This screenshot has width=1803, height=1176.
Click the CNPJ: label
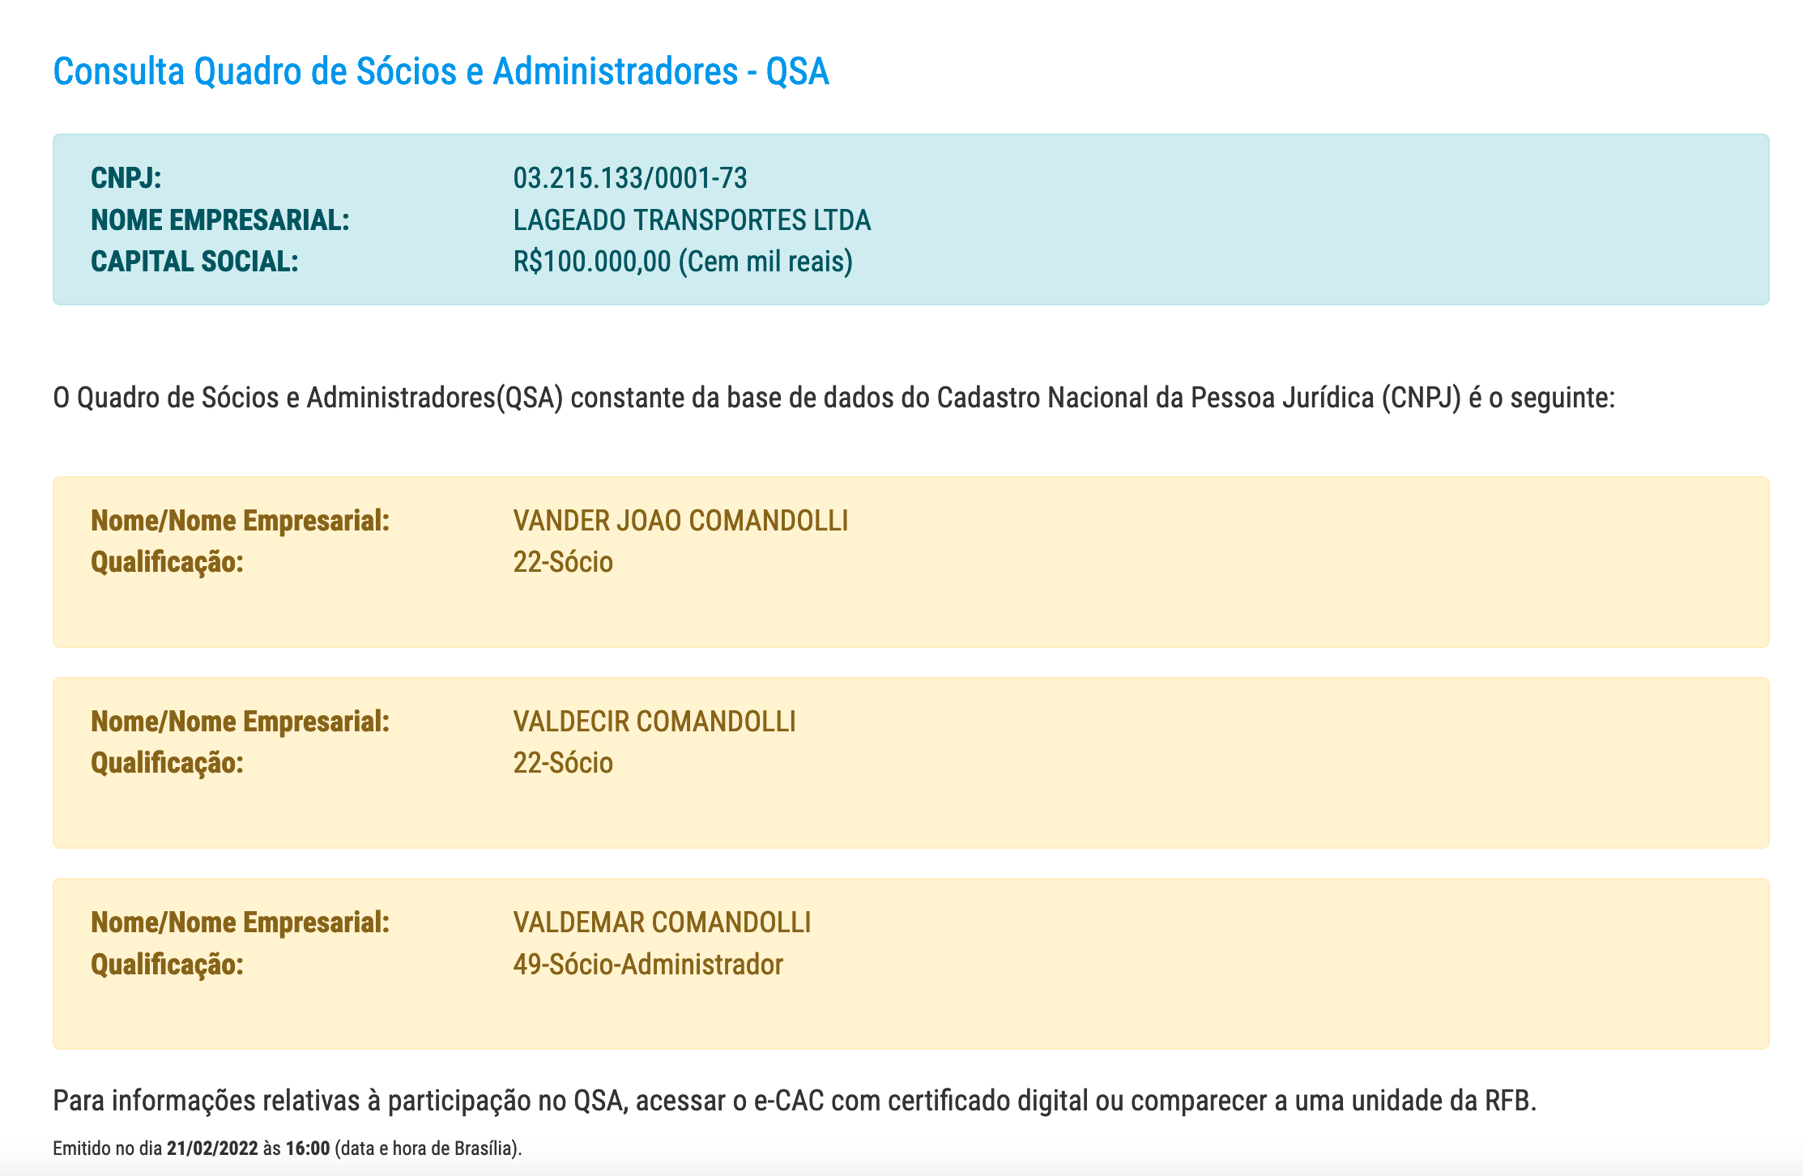(x=126, y=177)
